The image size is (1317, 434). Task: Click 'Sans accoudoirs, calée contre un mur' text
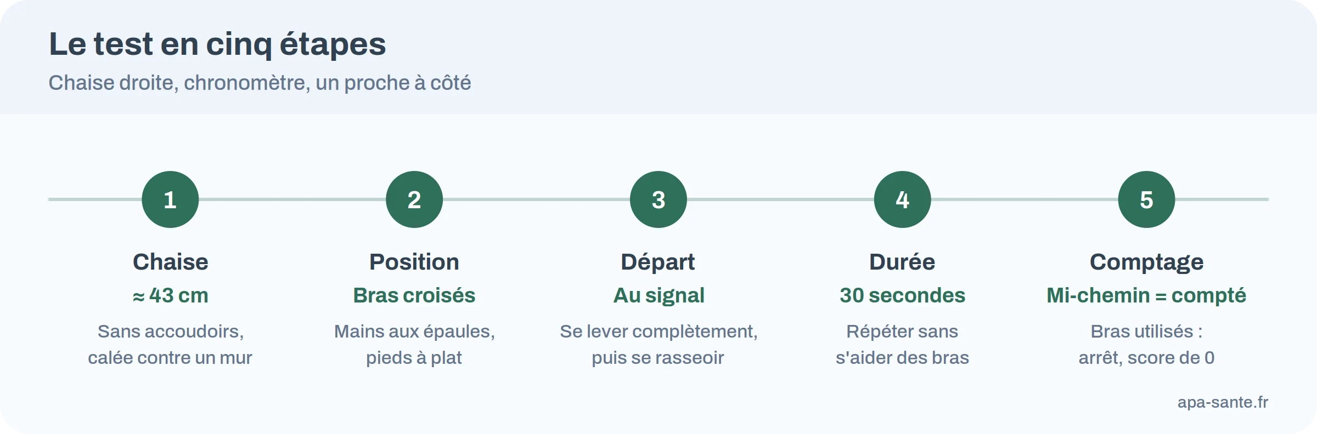170,345
